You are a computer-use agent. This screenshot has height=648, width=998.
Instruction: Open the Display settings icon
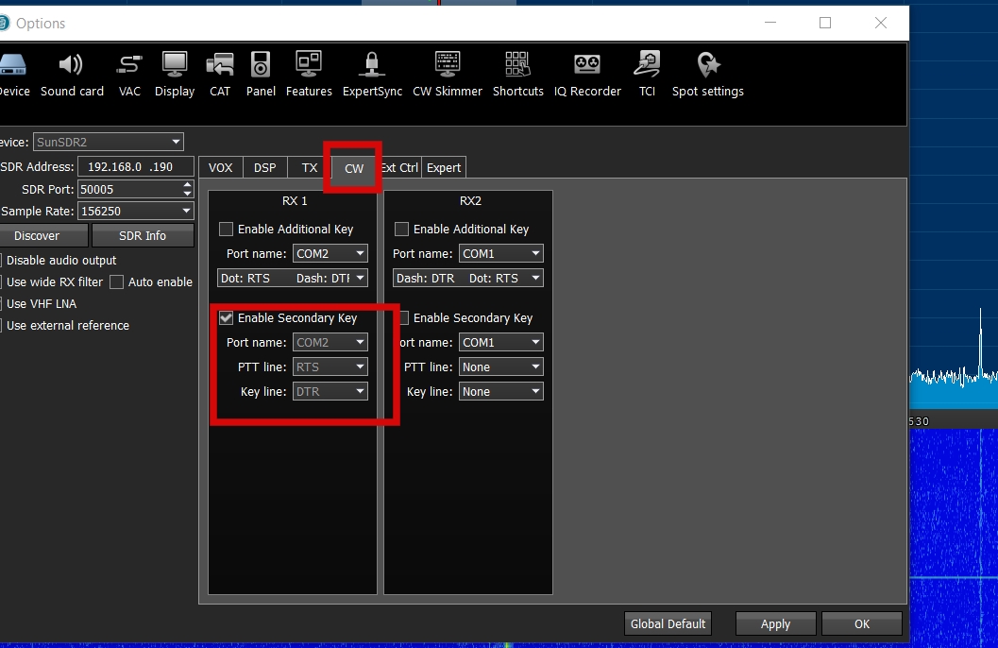(x=175, y=75)
